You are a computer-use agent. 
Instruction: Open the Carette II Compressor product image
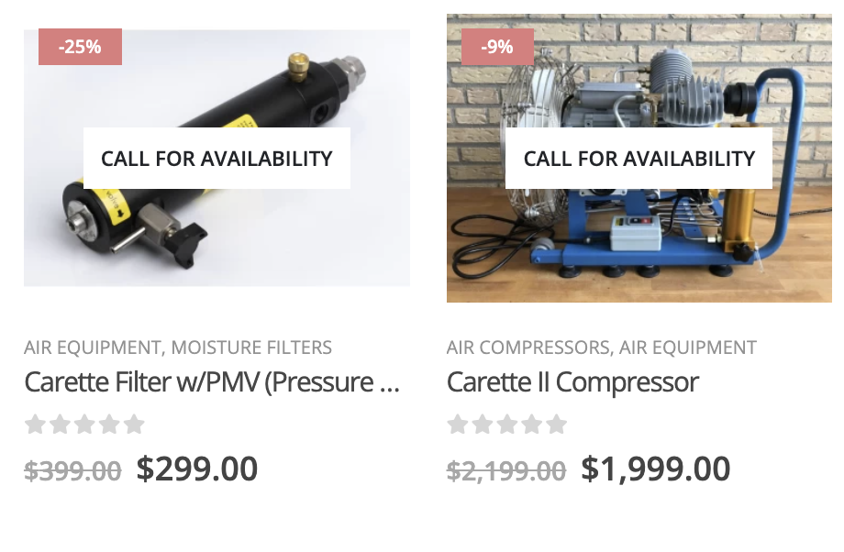[x=639, y=248]
